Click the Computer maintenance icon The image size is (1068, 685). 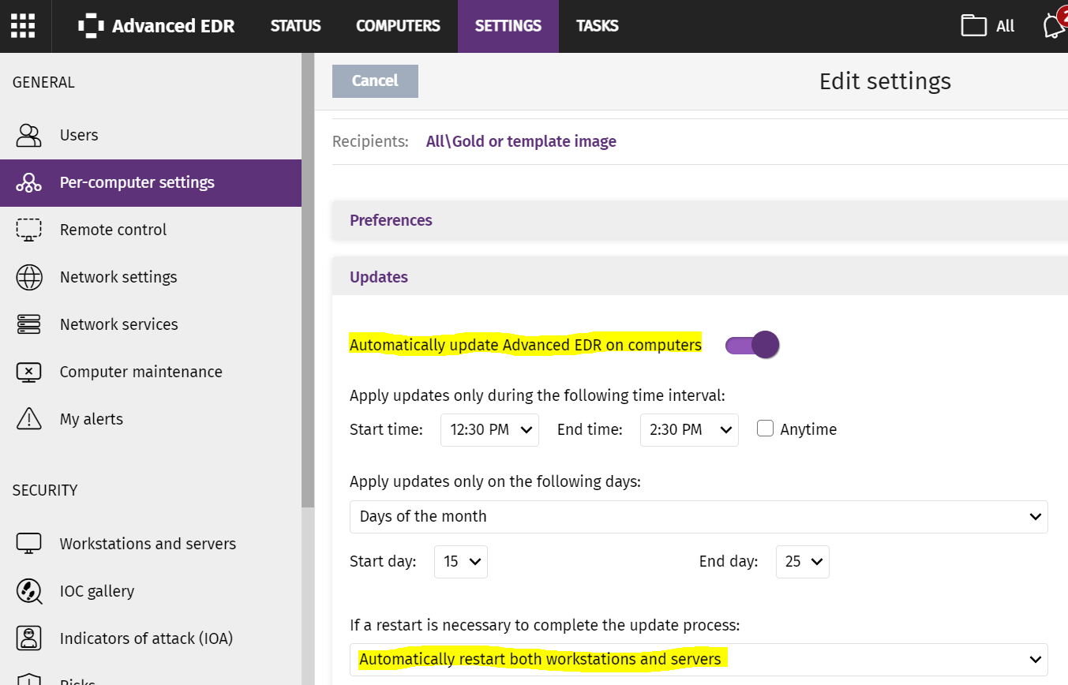(29, 372)
